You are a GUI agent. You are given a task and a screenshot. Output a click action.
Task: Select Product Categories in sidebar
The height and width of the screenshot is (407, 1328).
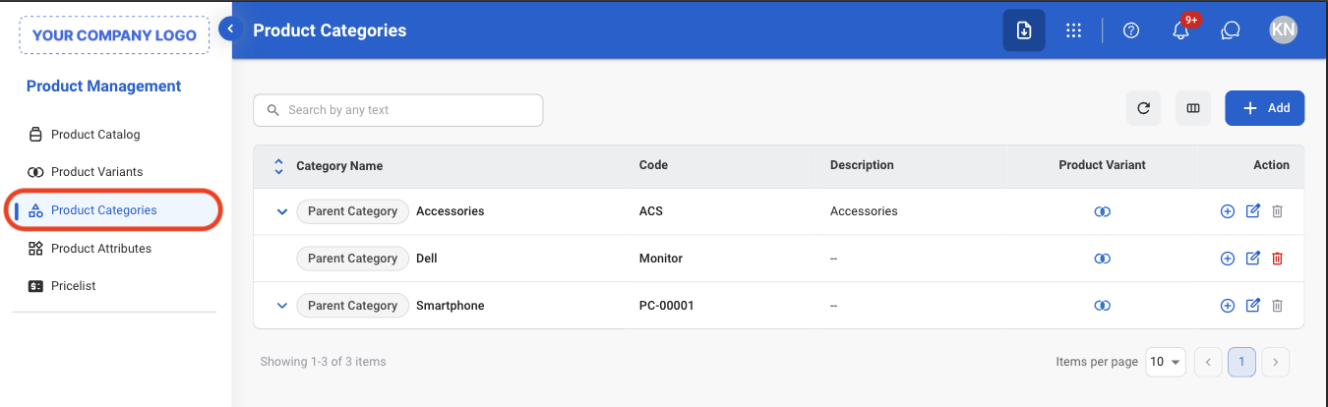point(116,210)
